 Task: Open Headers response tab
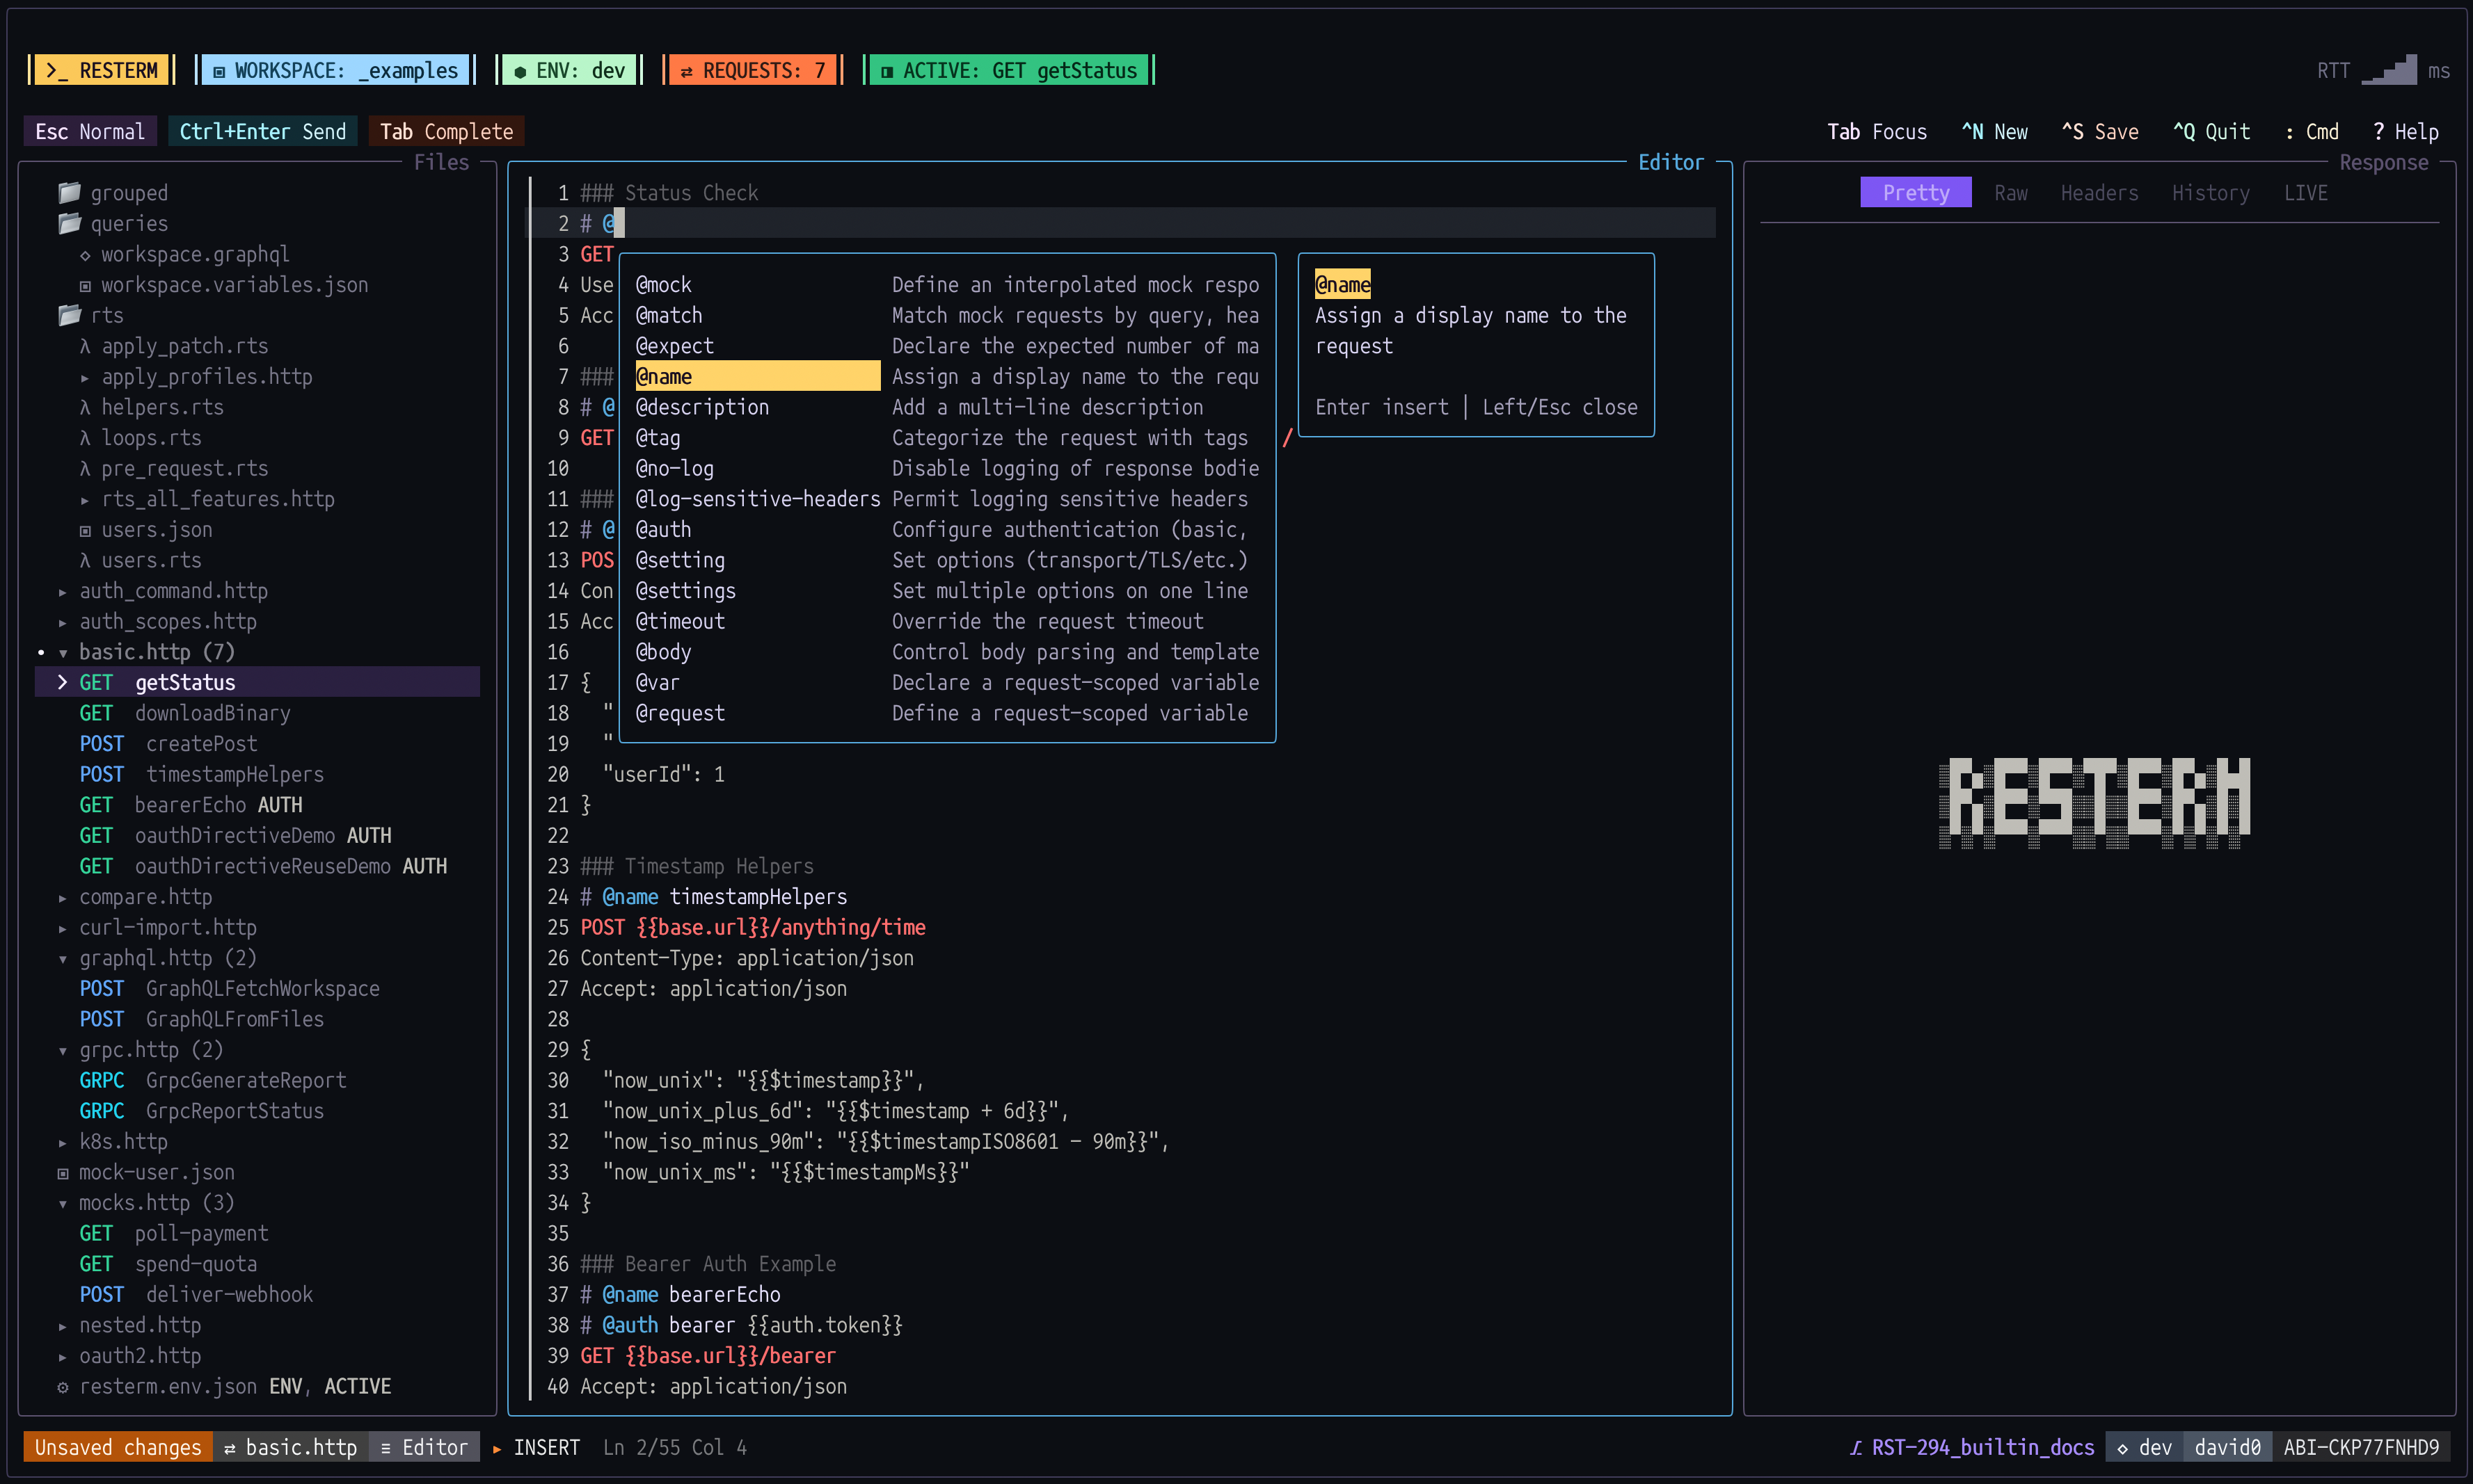click(2099, 192)
